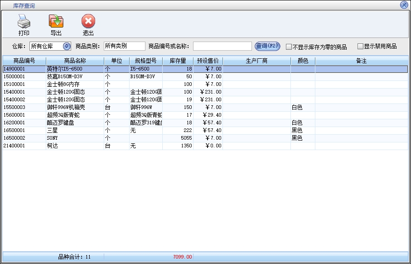
Task: Click the red Exit (退出) icon
Action: 88,21
